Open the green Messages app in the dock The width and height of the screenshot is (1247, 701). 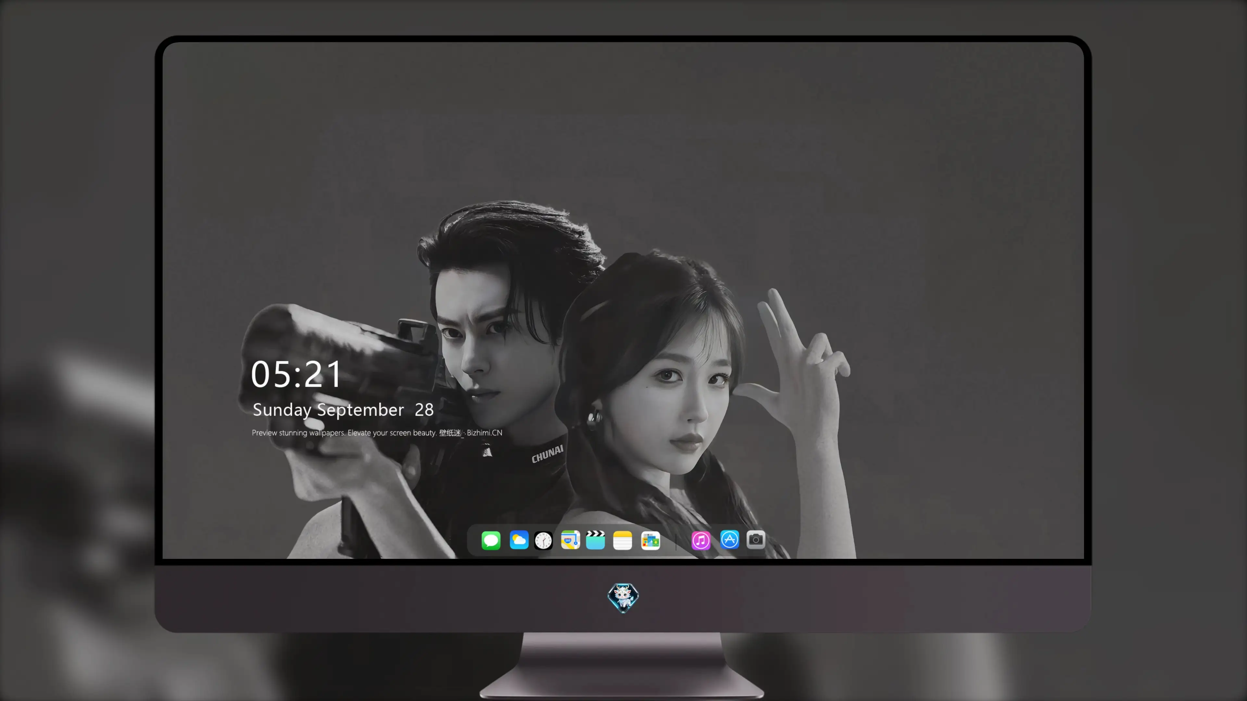491,540
